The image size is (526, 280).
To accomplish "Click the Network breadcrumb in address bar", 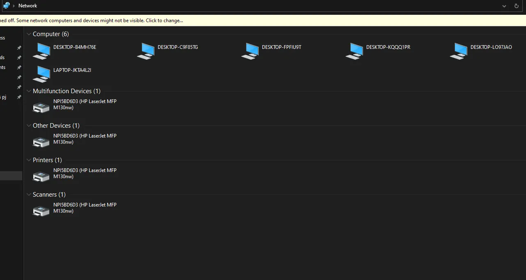I will pos(28,6).
